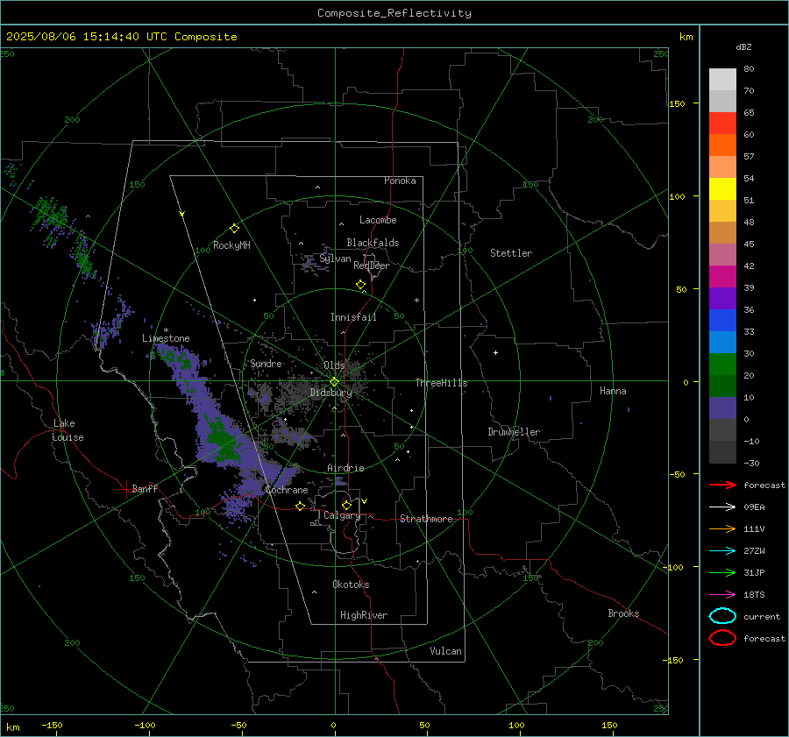Click the red cross marker at Banff
The height and width of the screenshot is (737, 789).
[125, 489]
